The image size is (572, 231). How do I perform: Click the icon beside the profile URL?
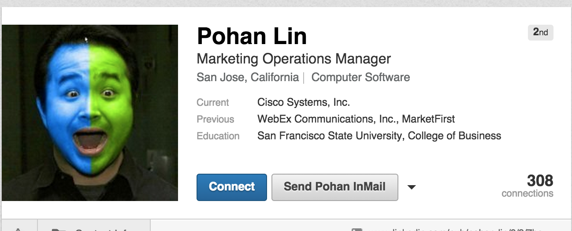357,229
